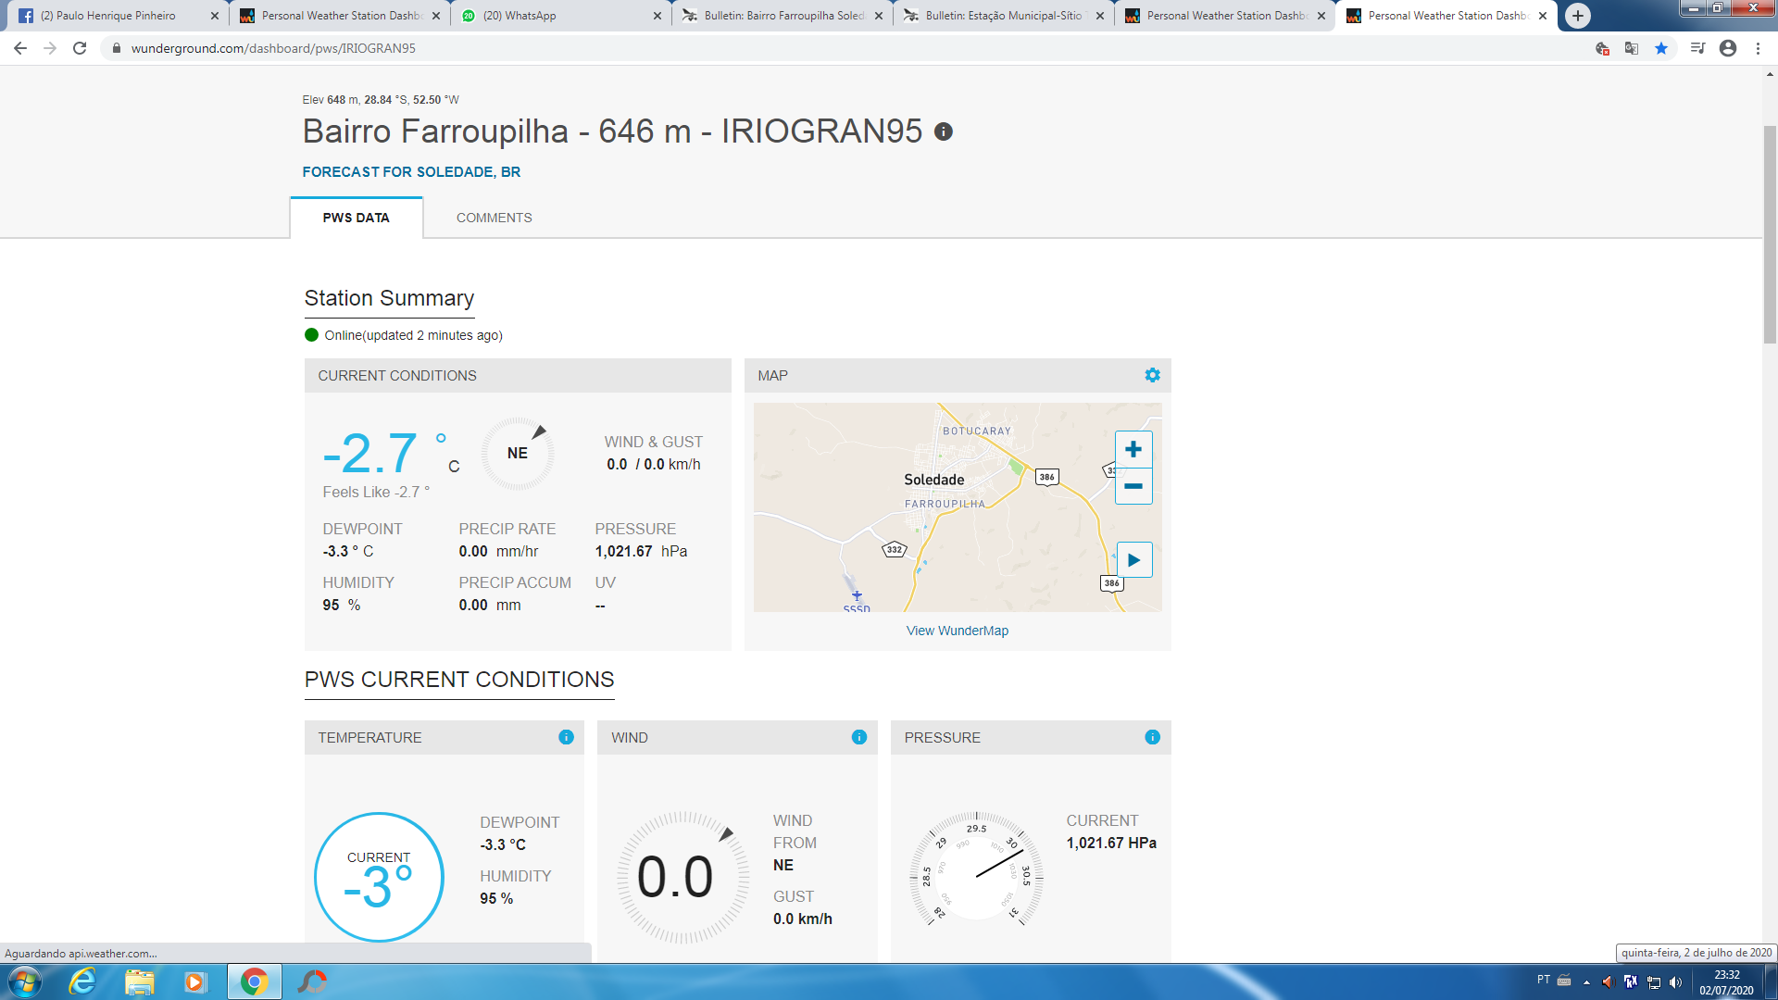Open View WunderMap link
This screenshot has width=1778, height=1000.
click(958, 631)
